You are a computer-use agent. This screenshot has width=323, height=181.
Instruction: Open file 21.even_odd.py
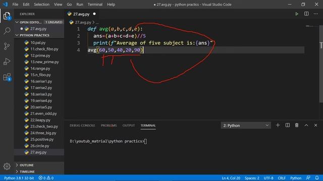[39, 114]
